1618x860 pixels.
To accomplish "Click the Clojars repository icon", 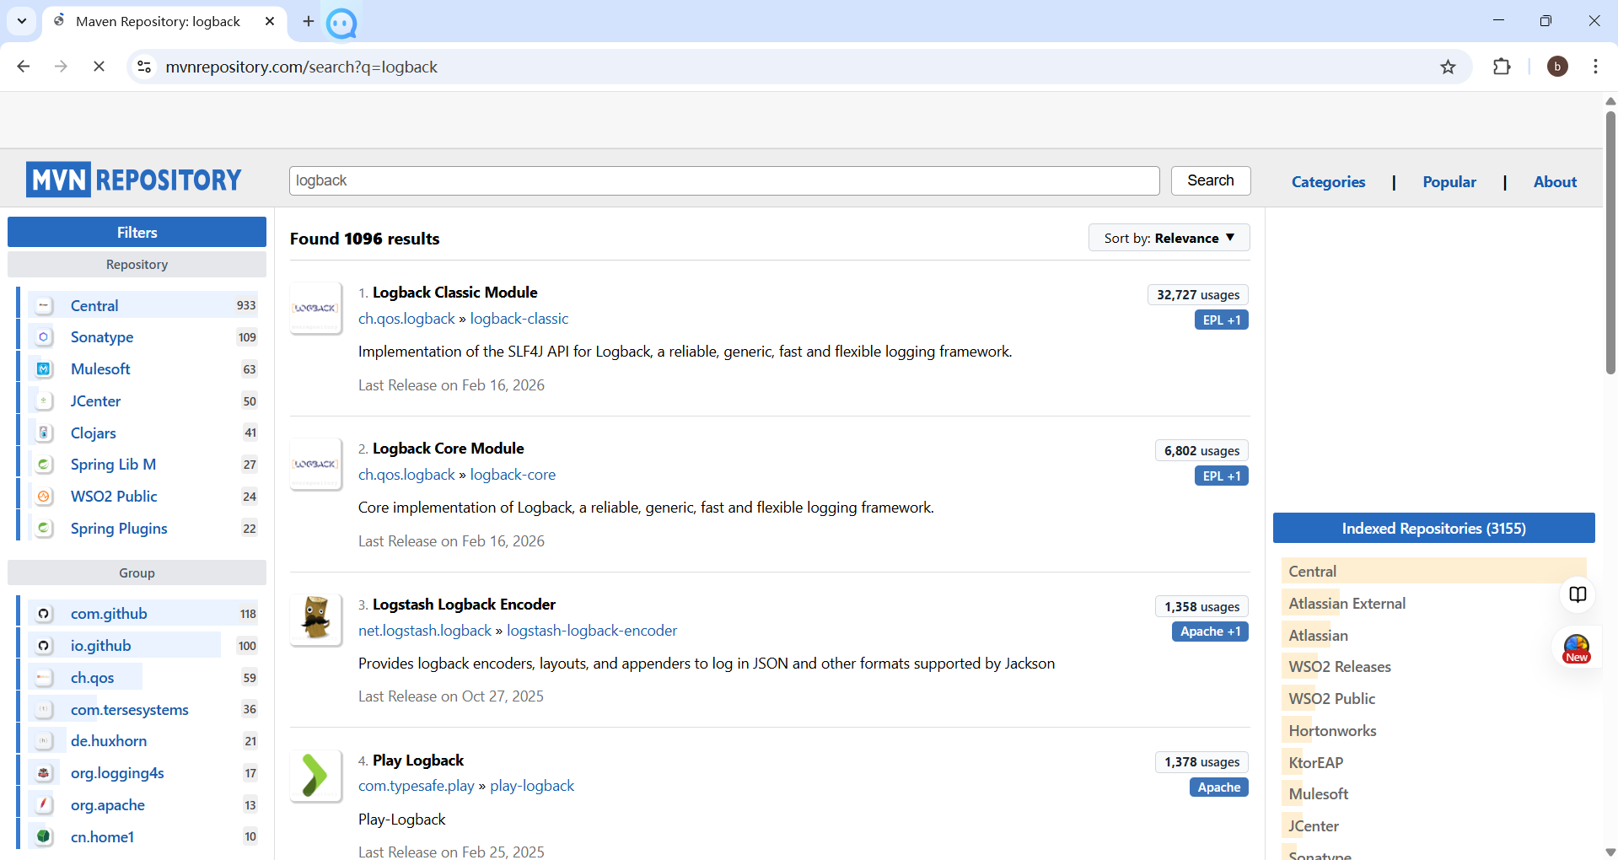I will click(44, 433).
